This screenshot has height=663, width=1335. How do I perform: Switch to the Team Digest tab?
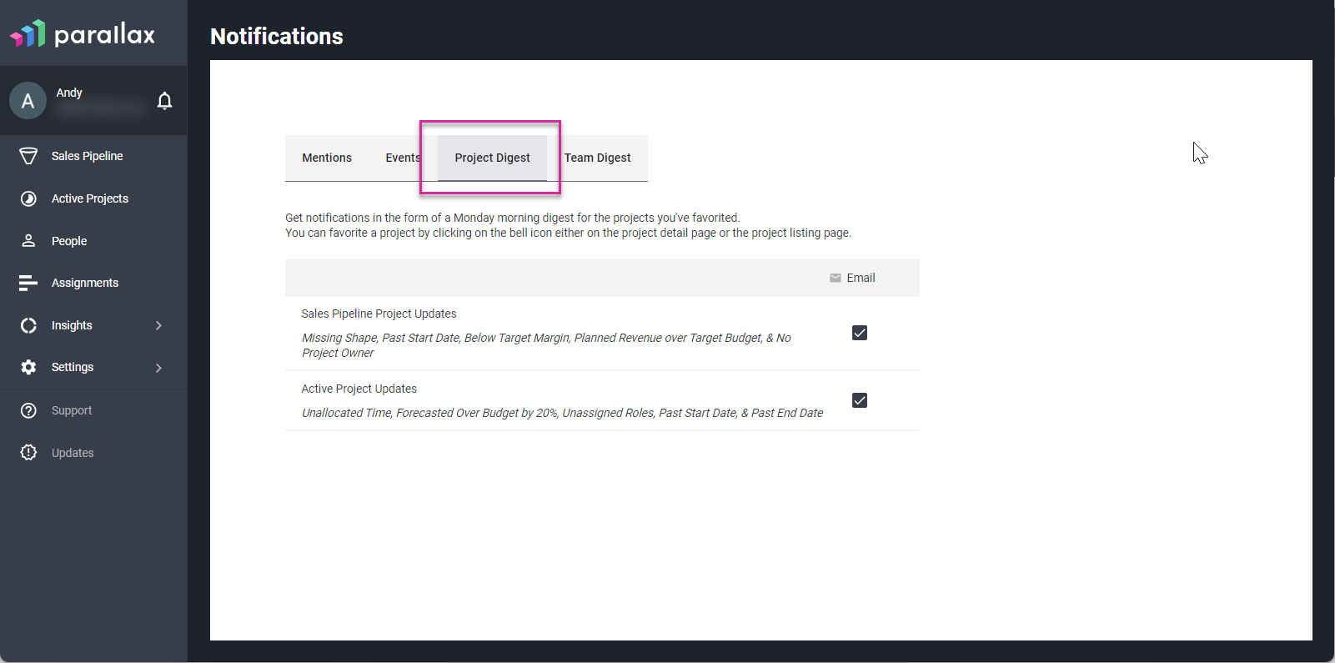coord(597,158)
